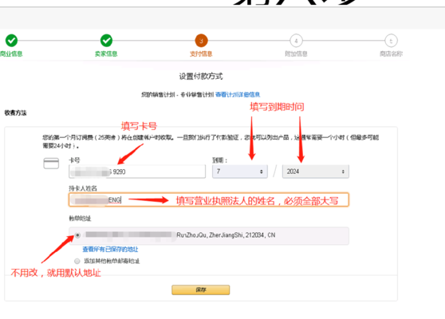Click the credit card icon beside 卡号
Image resolution: width=445 pixels, height=319 pixels.
(x=51, y=163)
